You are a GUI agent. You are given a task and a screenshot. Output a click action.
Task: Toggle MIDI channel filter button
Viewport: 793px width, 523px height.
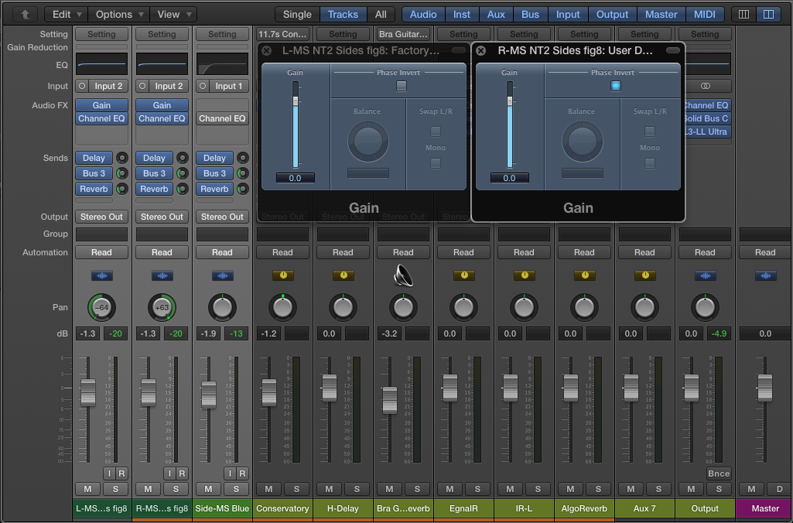(705, 15)
